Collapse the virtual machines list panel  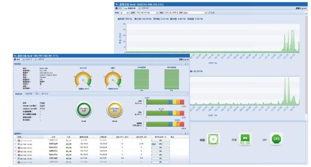point(183,134)
